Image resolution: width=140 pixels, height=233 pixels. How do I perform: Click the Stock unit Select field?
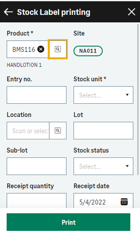pos(103,95)
